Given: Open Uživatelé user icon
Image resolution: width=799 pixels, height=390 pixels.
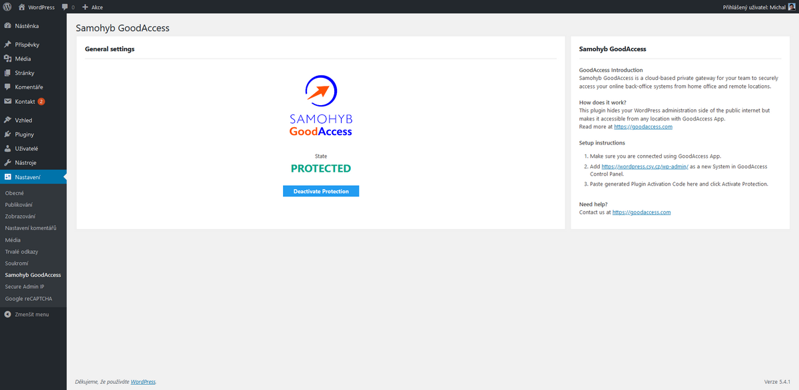Looking at the screenshot, I should pyautogui.click(x=8, y=148).
